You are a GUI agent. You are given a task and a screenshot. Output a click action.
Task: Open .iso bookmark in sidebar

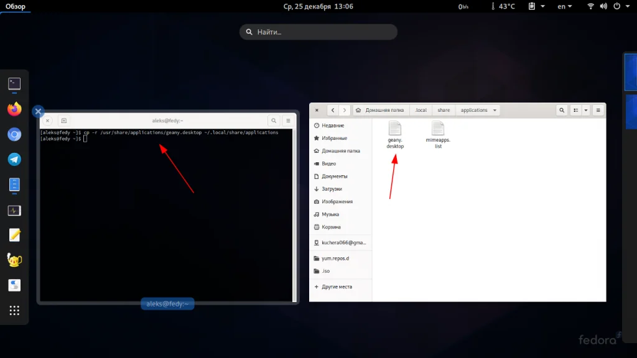pos(340,271)
